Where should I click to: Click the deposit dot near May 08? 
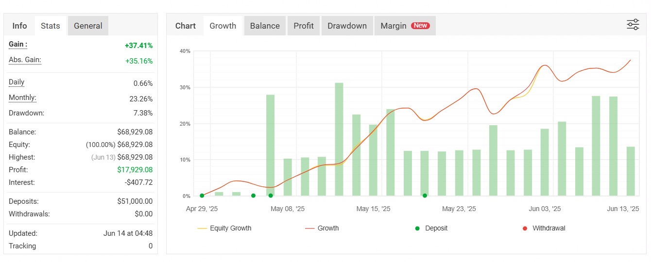click(271, 196)
